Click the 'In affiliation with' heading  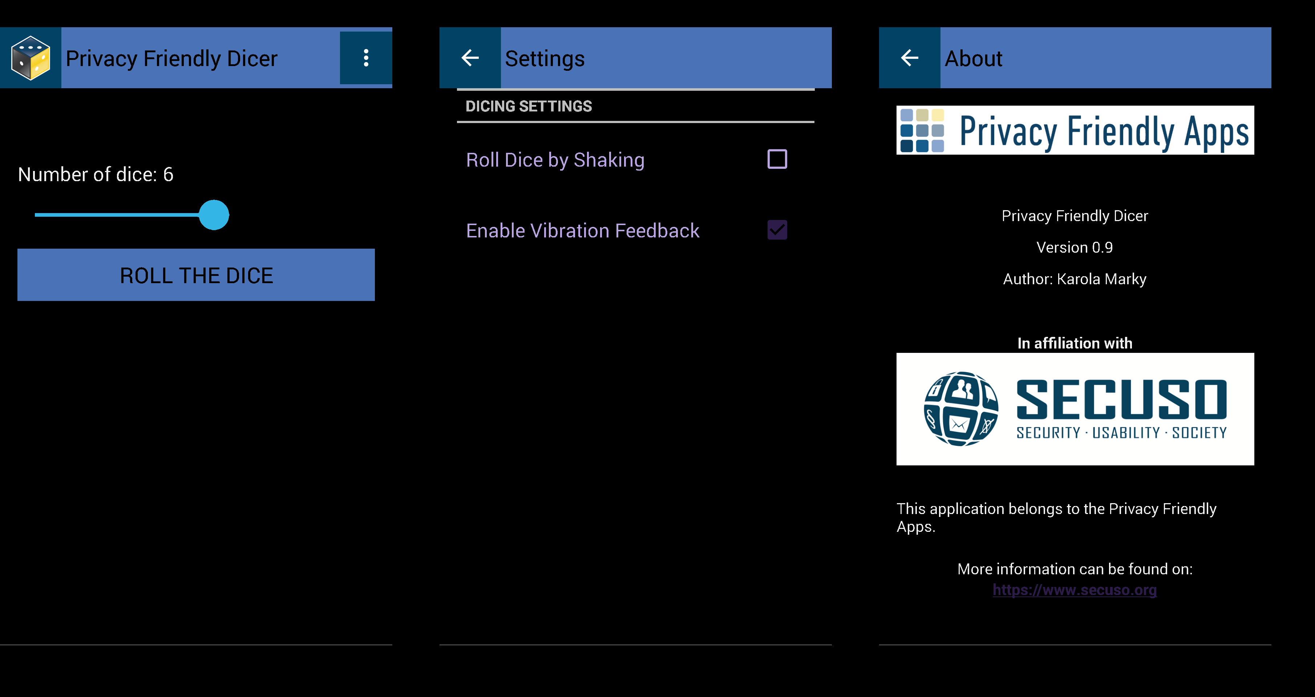point(1075,343)
